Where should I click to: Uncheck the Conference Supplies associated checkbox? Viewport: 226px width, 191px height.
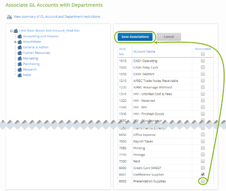point(203,174)
